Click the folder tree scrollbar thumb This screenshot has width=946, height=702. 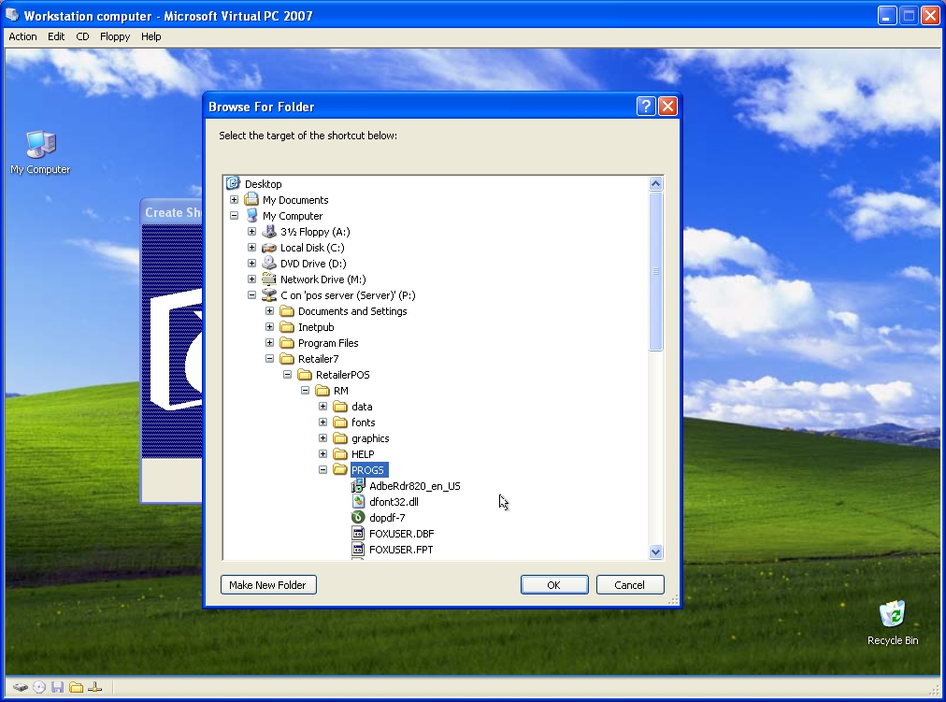tap(656, 271)
